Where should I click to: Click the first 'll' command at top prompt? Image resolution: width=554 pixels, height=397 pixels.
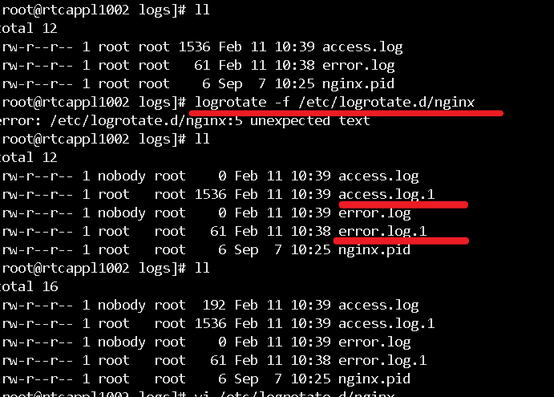[x=203, y=10]
